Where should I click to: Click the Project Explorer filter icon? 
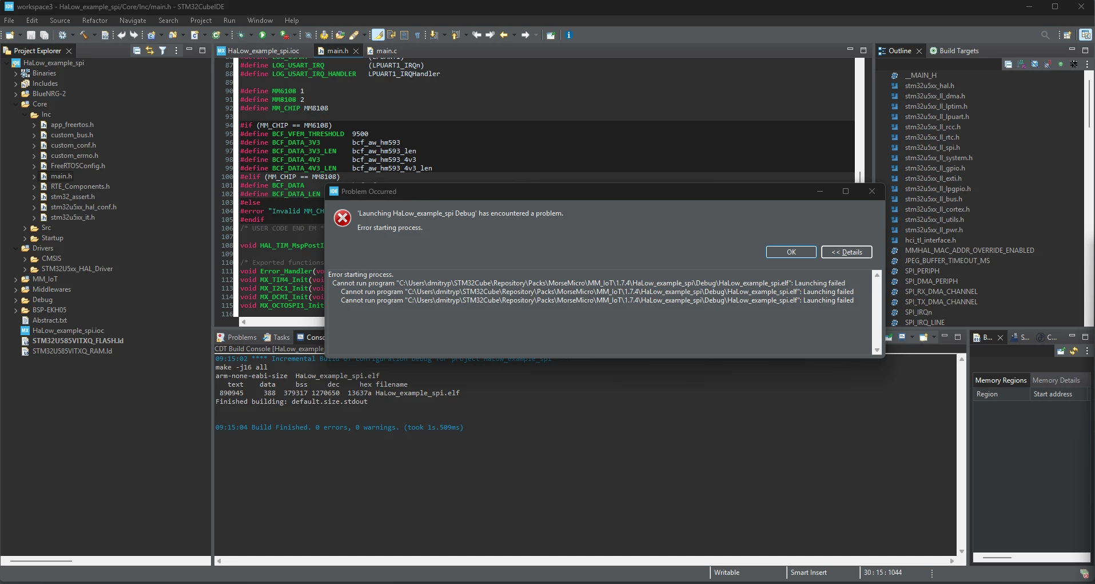163,50
